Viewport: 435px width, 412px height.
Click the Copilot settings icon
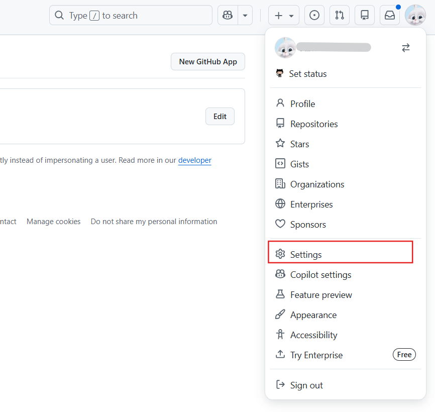pyautogui.click(x=280, y=274)
